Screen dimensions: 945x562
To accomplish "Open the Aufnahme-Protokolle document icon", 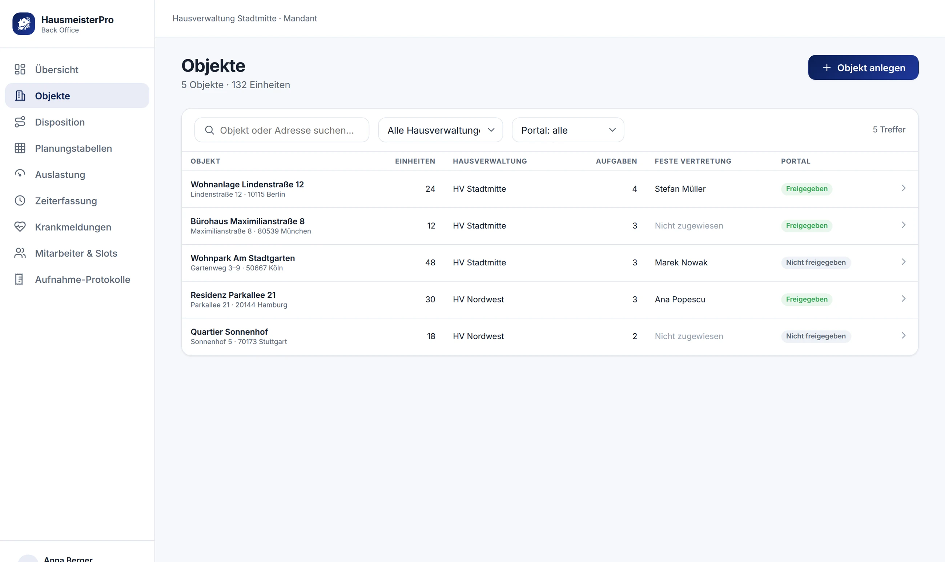I will click(x=20, y=279).
